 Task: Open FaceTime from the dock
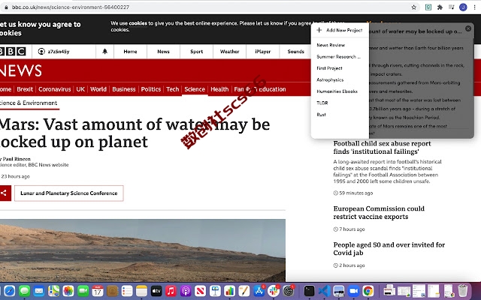pyautogui.click(x=83, y=291)
